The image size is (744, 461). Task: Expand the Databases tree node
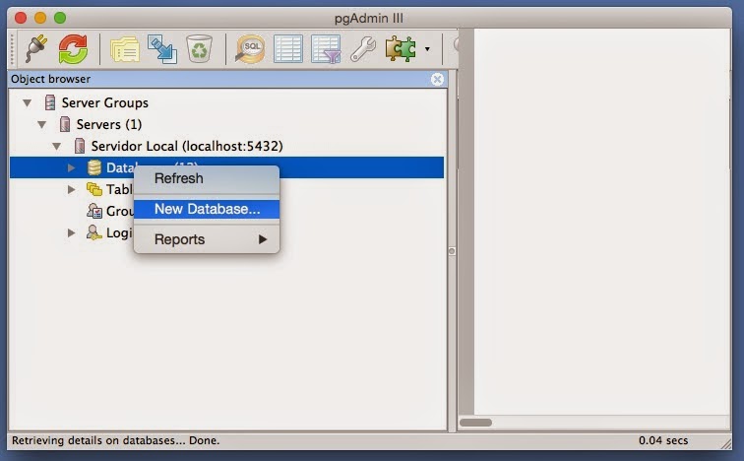pos(71,167)
